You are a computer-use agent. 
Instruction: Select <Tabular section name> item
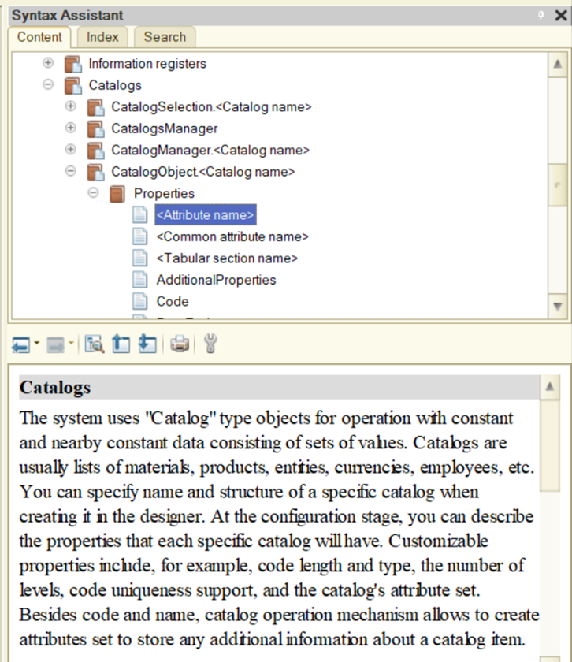coord(227,258)
